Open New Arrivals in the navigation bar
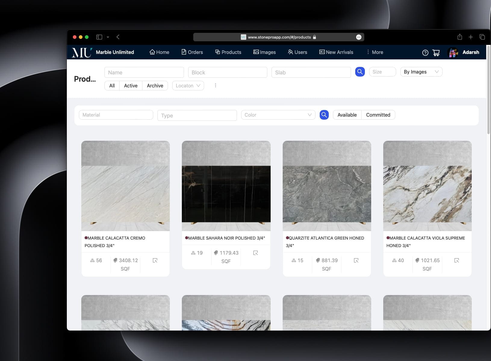Image resolution: width=491 pixels, height=361 pixels. pyautogui.click(x=336, y=52)
